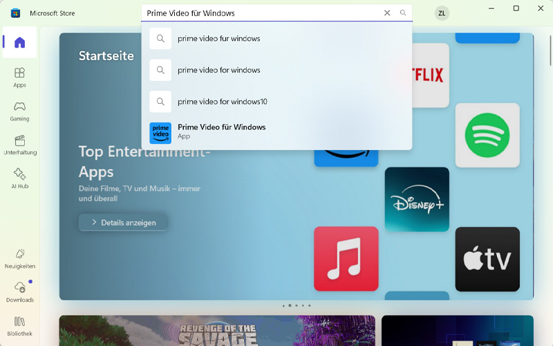Image resolution: width=553 pixels, height=346 pixels.
Task: Open the Netflix app tile
Action: [x=431, y=75]
